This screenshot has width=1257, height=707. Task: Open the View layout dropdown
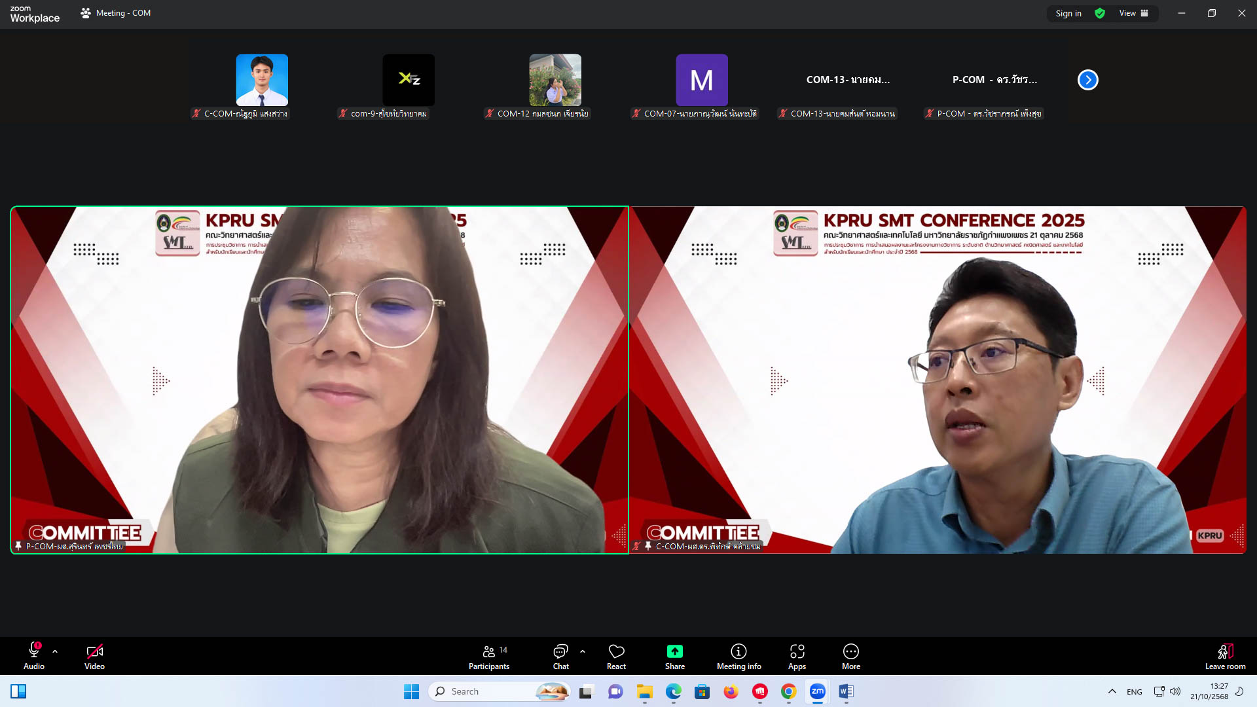coord(1133,13)
